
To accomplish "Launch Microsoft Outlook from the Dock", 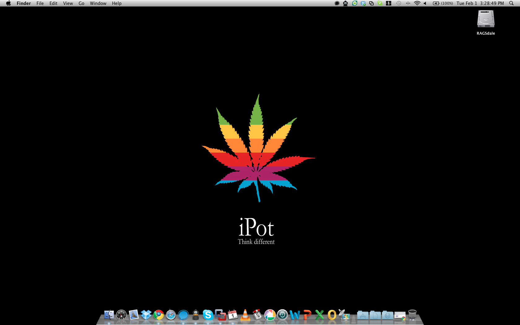I will 332,315.
